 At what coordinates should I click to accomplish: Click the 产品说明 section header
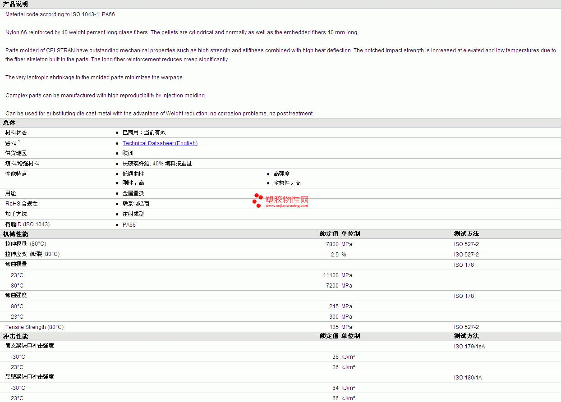(x=15, y=4)
